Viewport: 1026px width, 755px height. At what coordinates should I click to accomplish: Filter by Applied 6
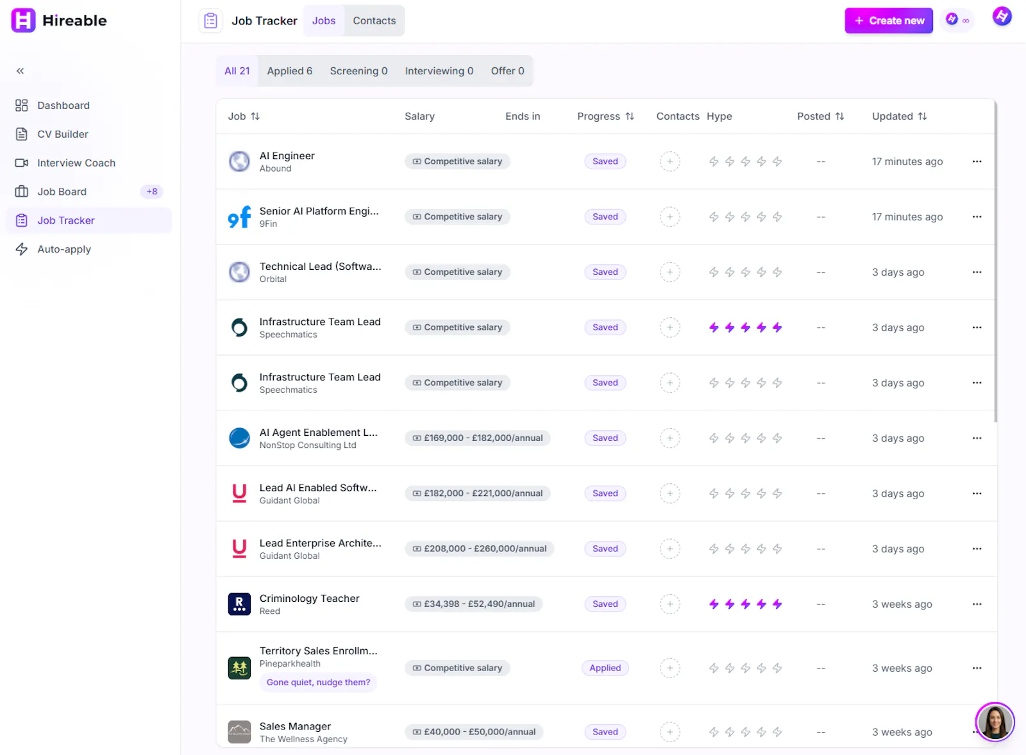pyautogui.click(x=290, y=71)
